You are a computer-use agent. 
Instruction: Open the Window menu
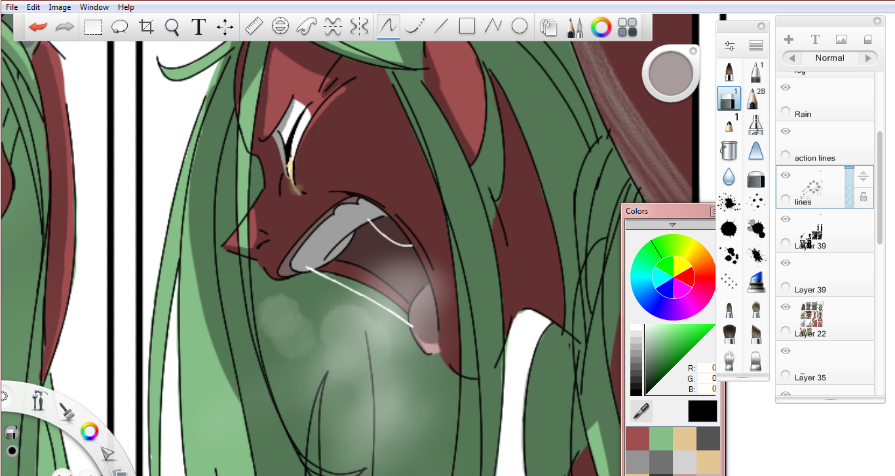click(x=94, y=7)
